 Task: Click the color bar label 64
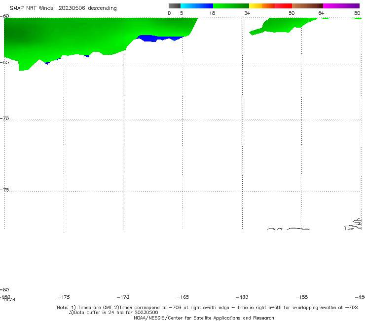pyautogui.click(x=321, y=13)
